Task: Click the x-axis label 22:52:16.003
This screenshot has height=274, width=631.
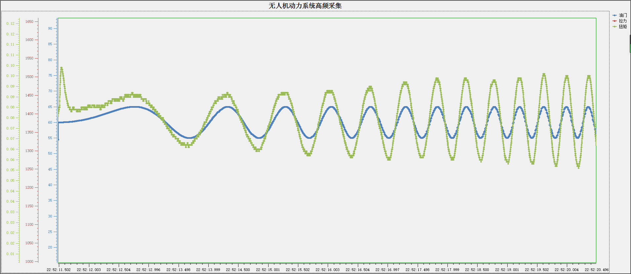Action: (327, 270)
